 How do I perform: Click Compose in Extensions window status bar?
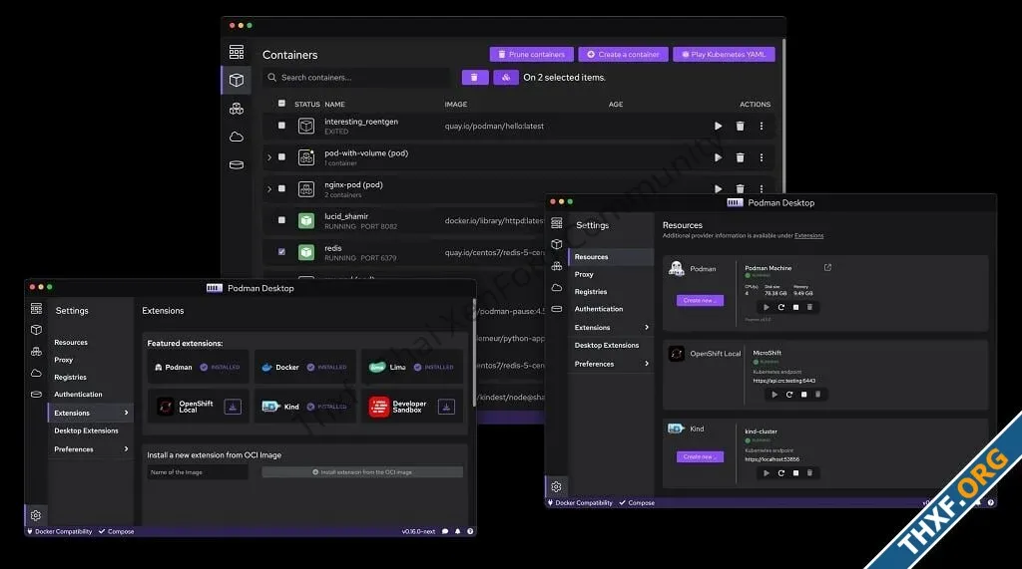coord(116,532)
